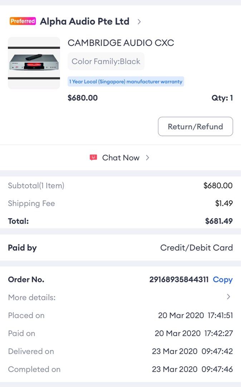Screen dimensions: 241x387
Task: Select the Placed on date row
Action: click(x=121, y=315)
